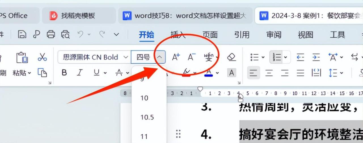Click the export to PDF icon
This screenshot has width=363, height=143.
tap(37, 34)
